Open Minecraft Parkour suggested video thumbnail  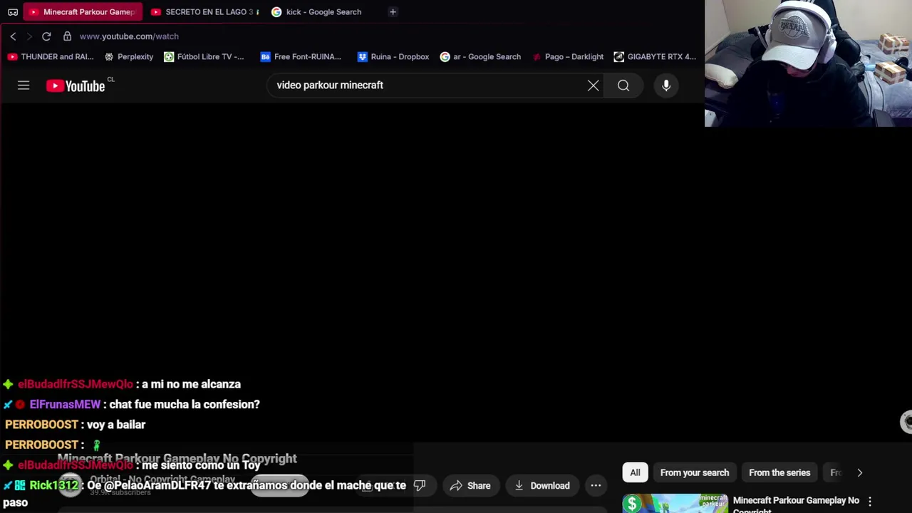tap(675, 503)
